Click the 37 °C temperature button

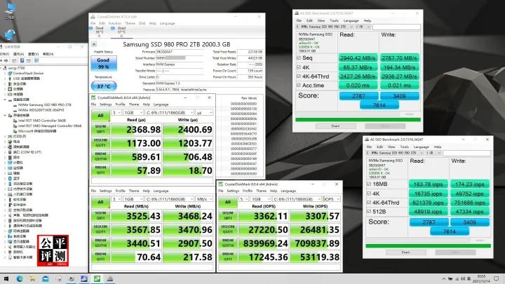point(104,86)
